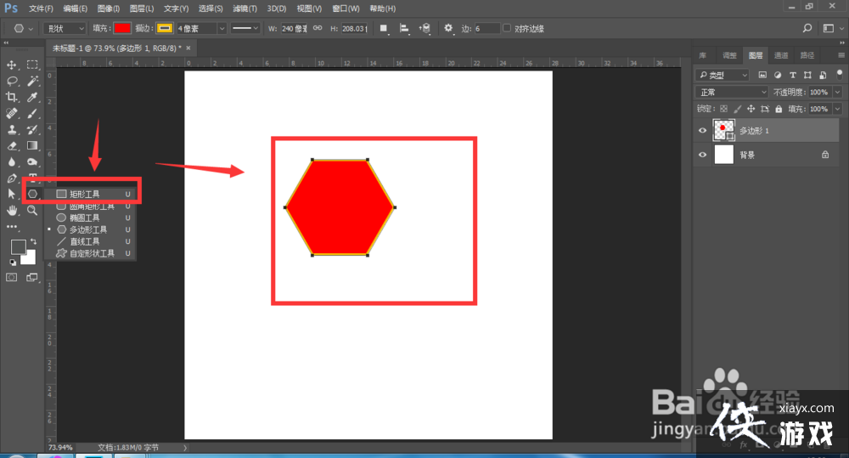Choose 矩形工具 from the flyout
This screenshot has height=458, width=849.
pos(84,194)
